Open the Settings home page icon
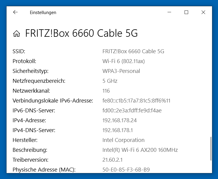This screenshot has width=218, height=179. [x=17, y=33]
